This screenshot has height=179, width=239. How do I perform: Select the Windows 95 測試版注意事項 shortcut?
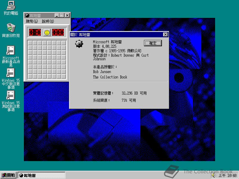[11, 101]
